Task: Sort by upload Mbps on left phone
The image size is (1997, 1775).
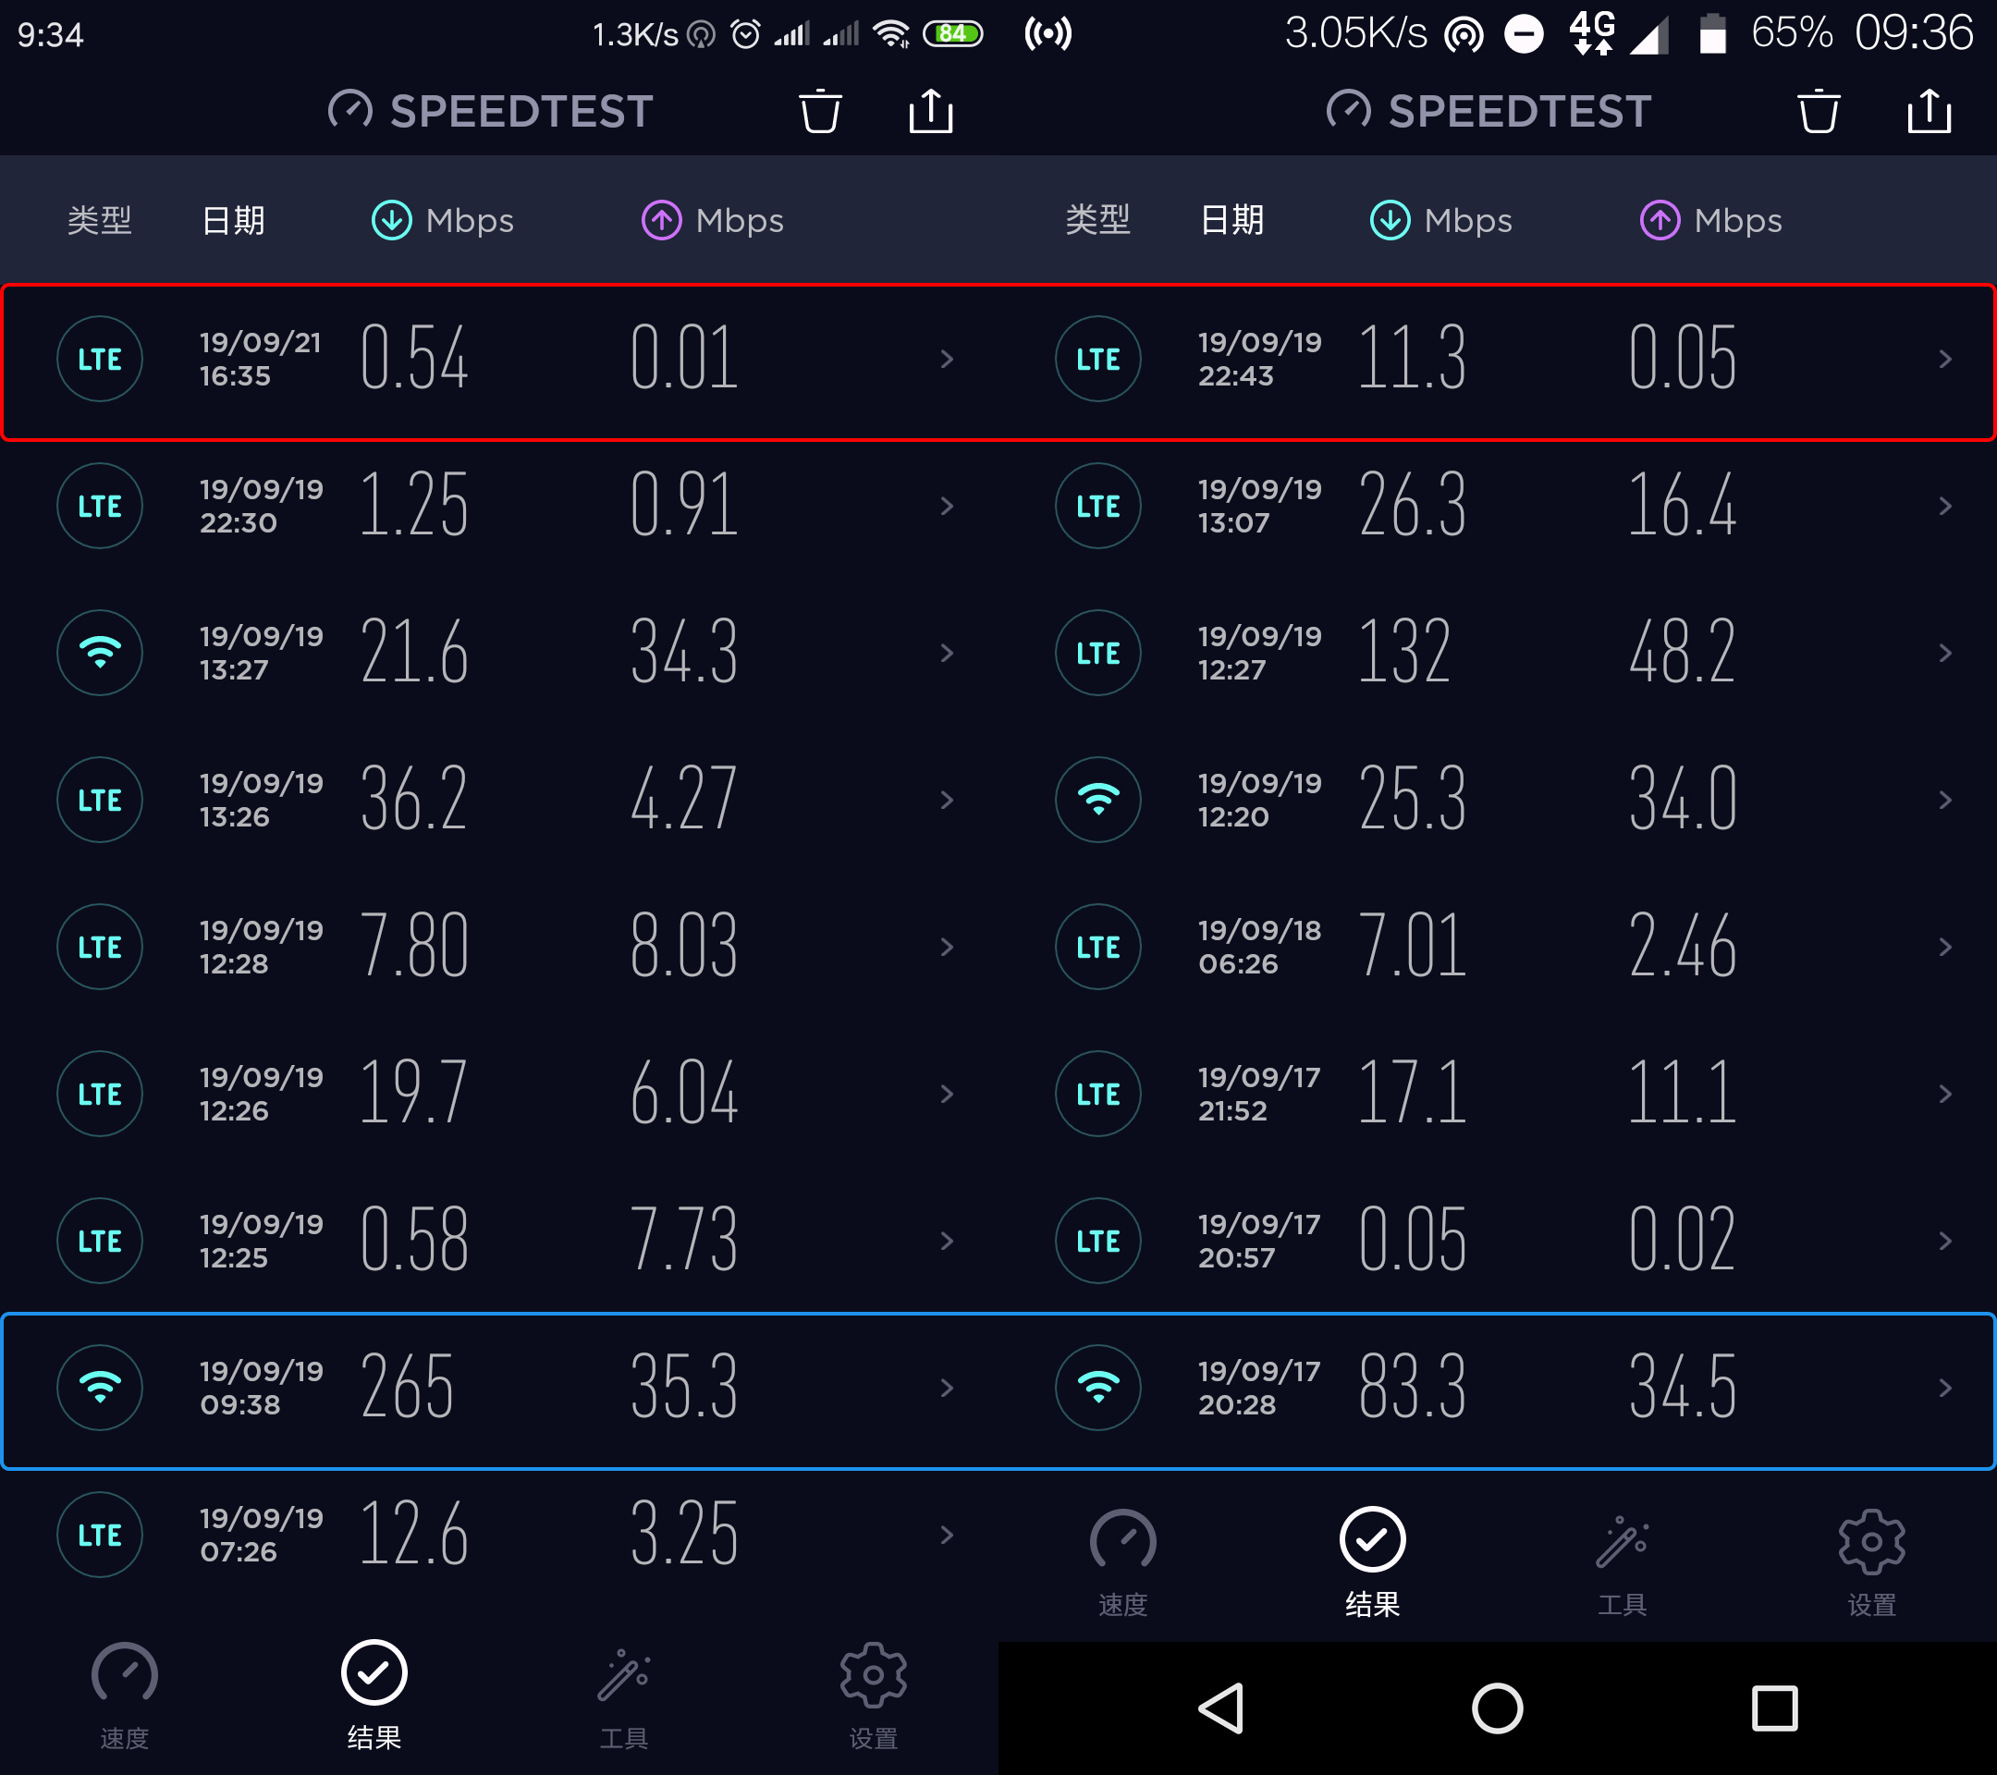Action: (x=712, y=220)
